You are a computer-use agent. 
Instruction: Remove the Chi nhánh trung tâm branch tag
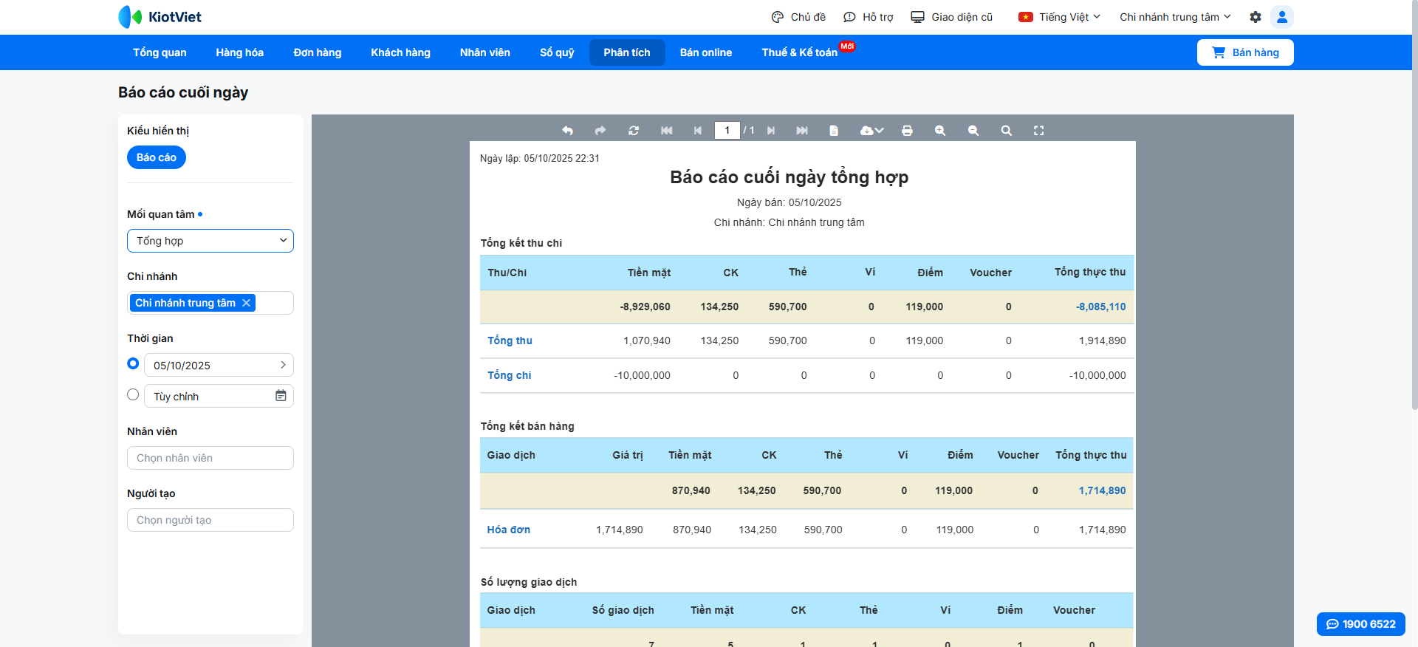click(x=247, y=303)
